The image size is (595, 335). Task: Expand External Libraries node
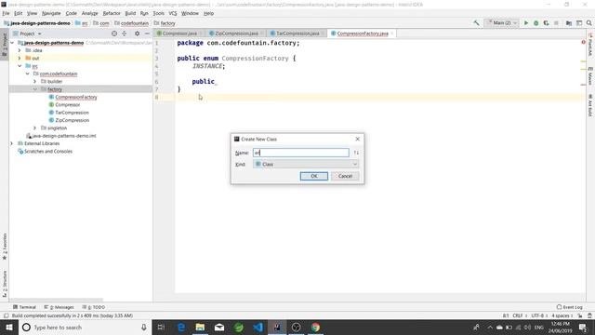click(12, 143)
